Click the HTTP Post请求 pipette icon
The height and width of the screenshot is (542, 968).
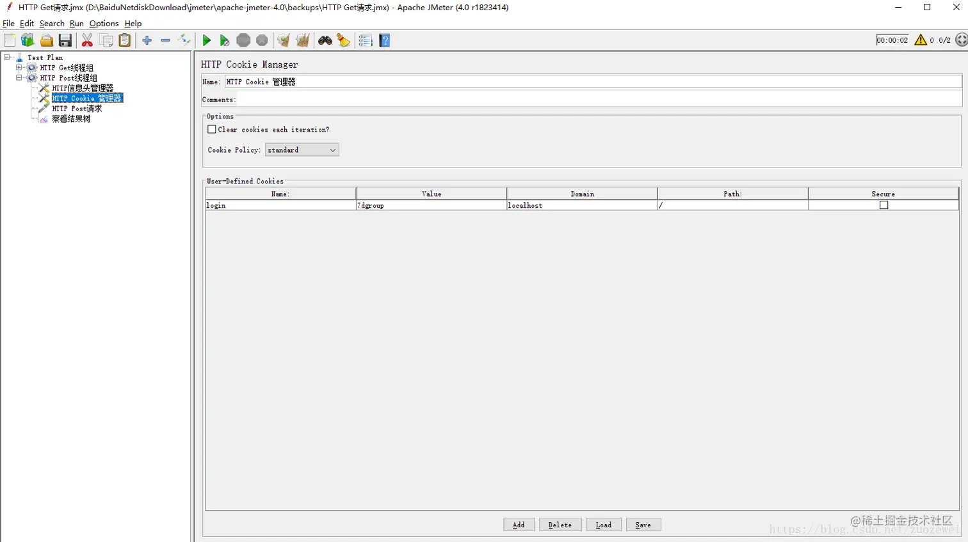click(44, 109)
